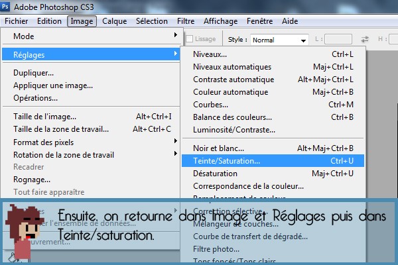Open Noir et blanc... adjustment

273,148
